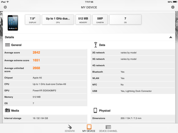178x133 pixels.
Task: Click the average score value 2842
Action: tap(36, 52)
